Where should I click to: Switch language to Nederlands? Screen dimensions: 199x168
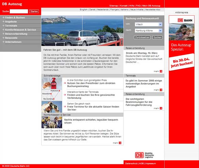103,9
